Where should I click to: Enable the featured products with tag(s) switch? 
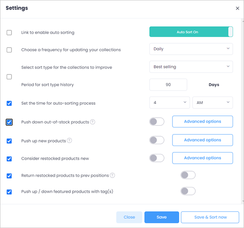point(188,191)
